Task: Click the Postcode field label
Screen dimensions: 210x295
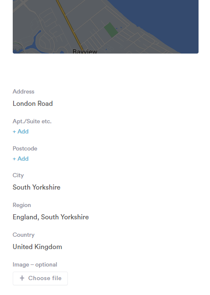Action: tap(25, 149)
